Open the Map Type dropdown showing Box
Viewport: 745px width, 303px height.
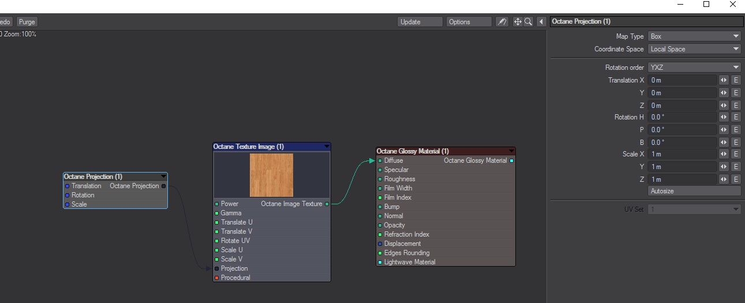click(x=694, y=36)
